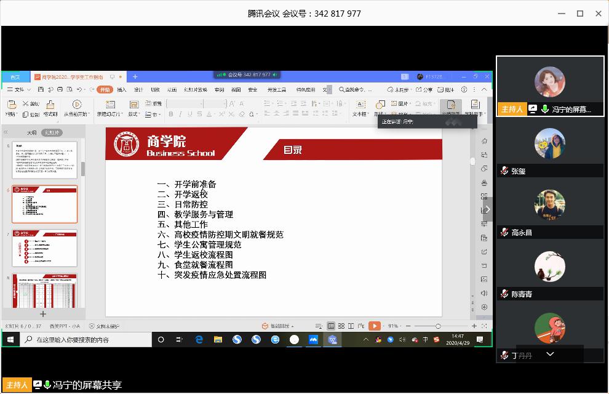The width and height of the screenshot is (609, 394).
Task: Toggle Italic formatting button
Action: (180, 115)
